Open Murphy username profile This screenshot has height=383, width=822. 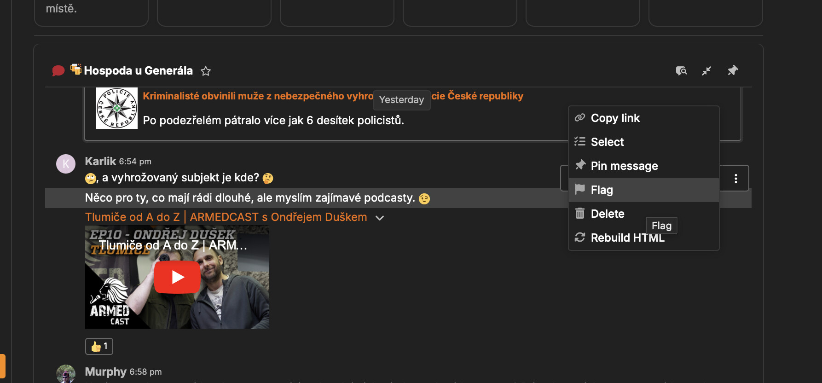click(105, 371)
